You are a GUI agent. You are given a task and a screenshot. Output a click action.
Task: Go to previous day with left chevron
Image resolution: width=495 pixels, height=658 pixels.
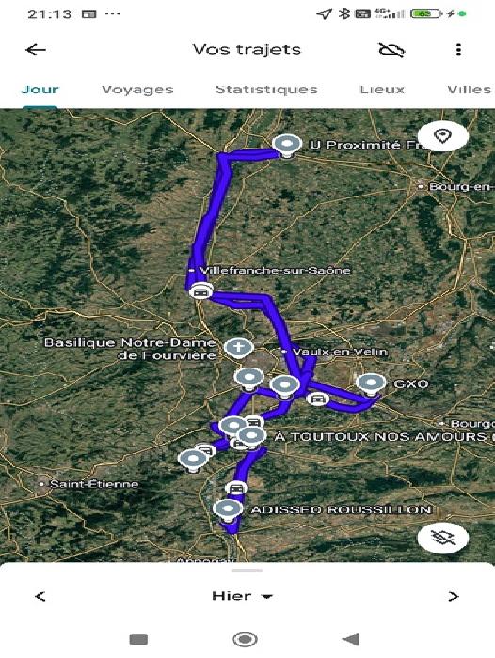tap(40, 596)
